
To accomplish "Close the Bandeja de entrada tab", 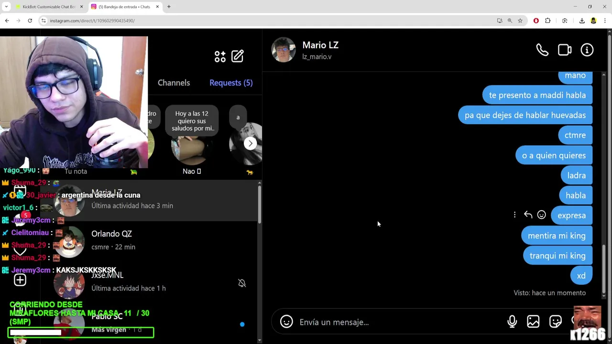I will (157, 7).
